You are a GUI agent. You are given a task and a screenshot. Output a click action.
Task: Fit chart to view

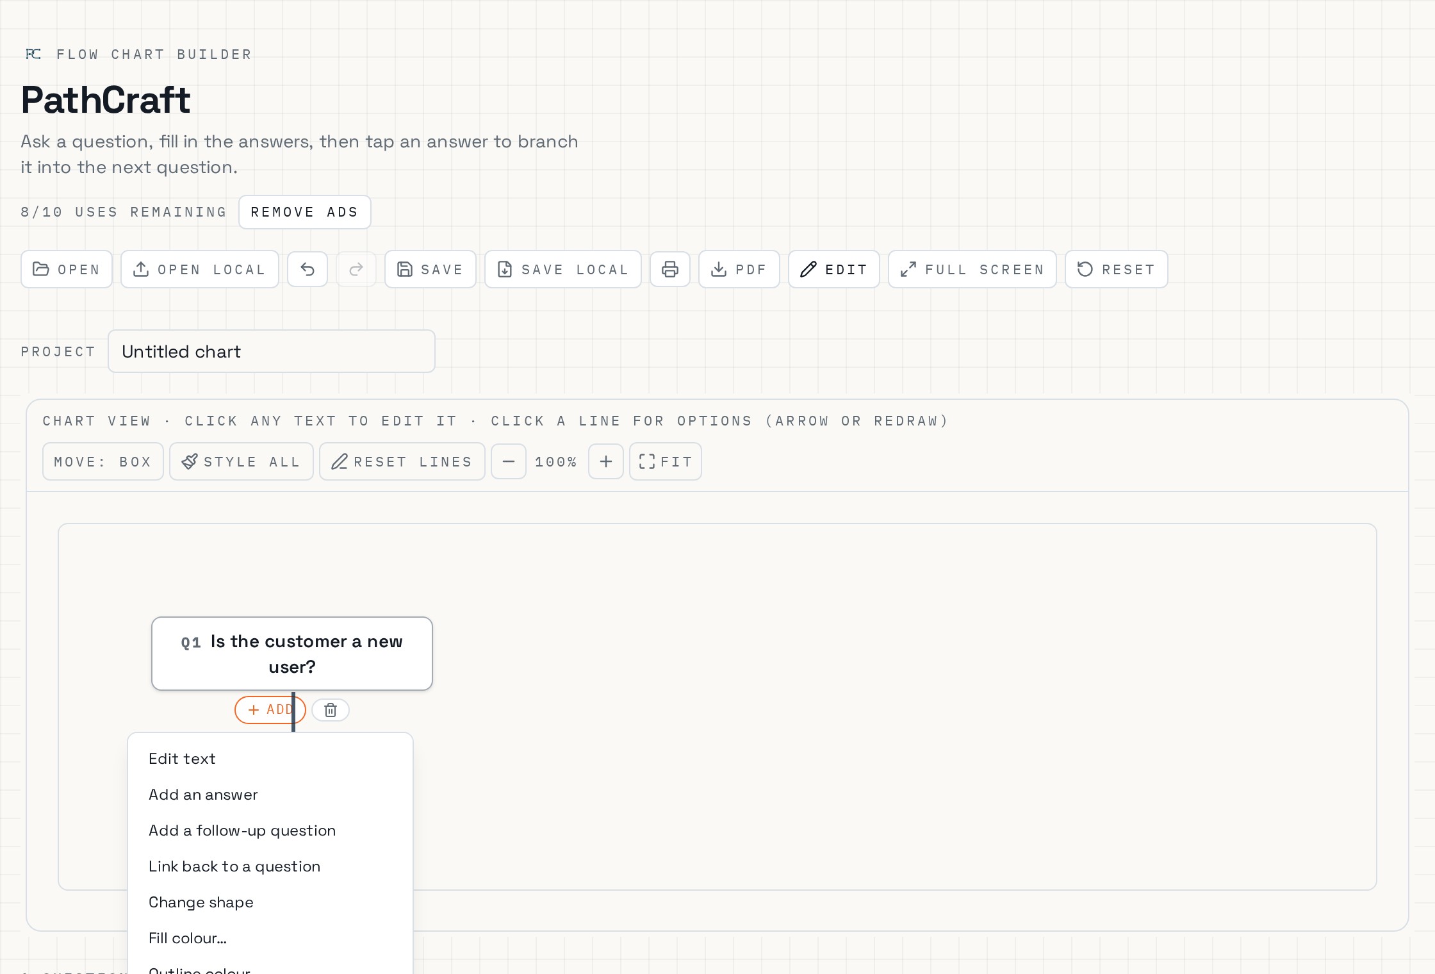tap(666, 461)
